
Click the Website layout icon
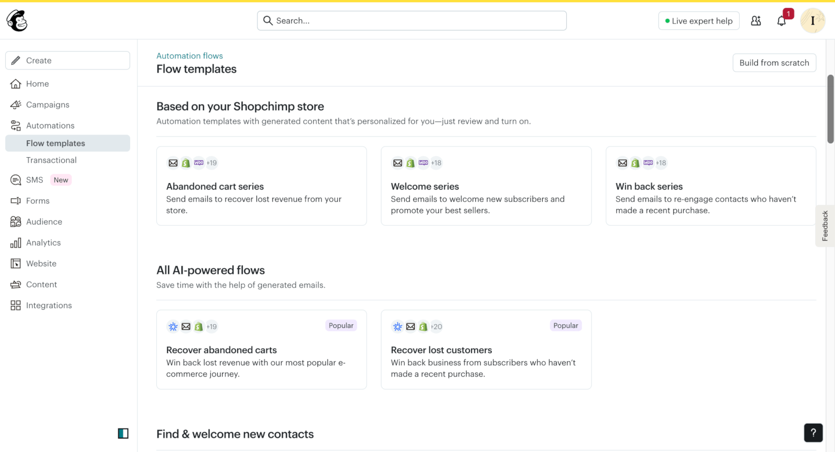(x=16, y=263)
